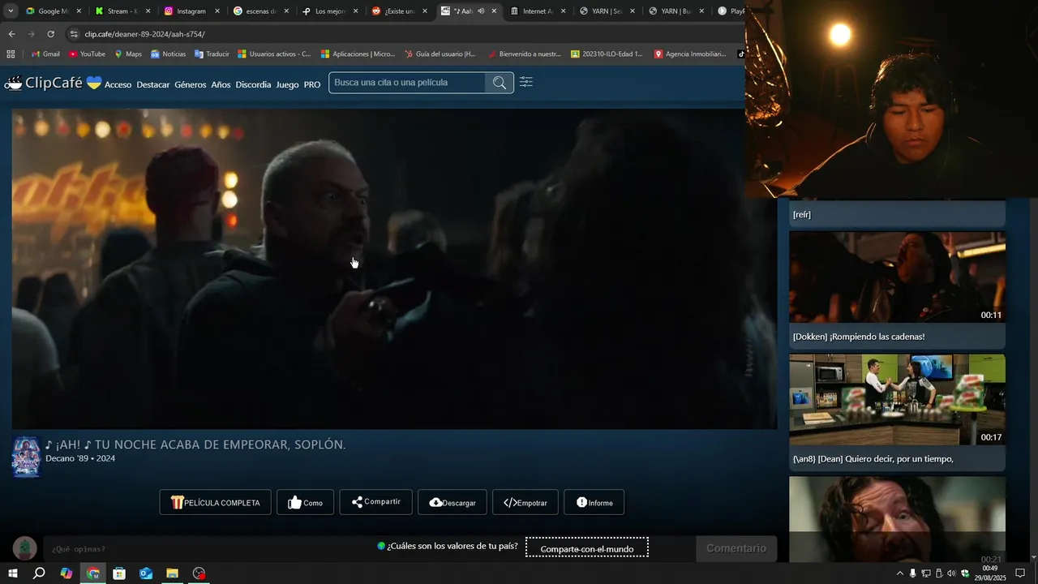Image resolution: width=1038 pixels, height=584 pixels.
Task: Click the [reír] clip caption
Action: click(802, 215)
